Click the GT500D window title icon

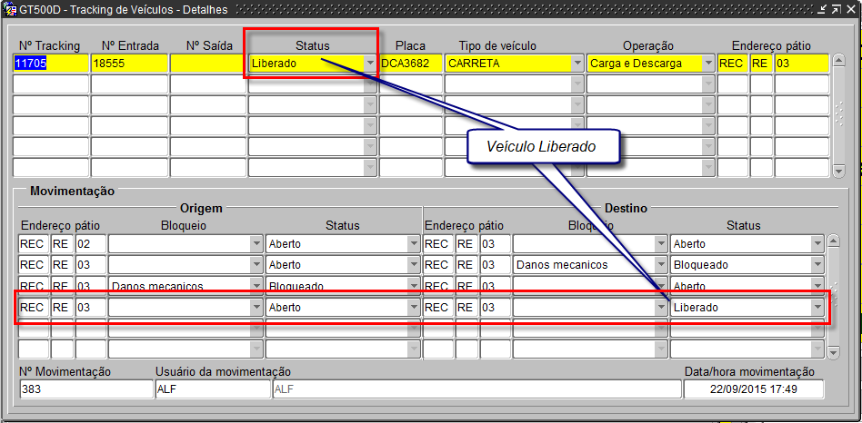click(9, 9)
